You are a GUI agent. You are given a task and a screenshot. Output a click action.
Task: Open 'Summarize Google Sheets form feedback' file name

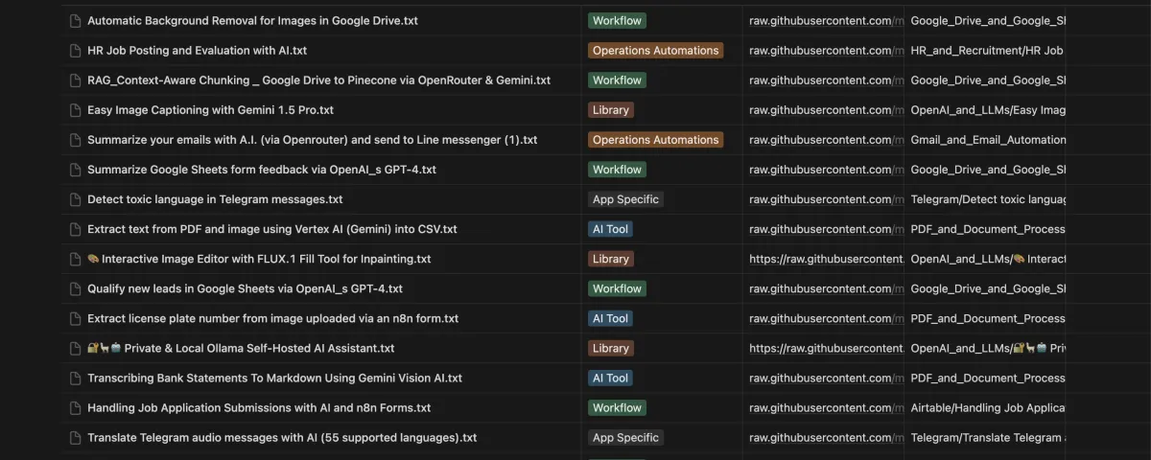[x=262, y=170]
